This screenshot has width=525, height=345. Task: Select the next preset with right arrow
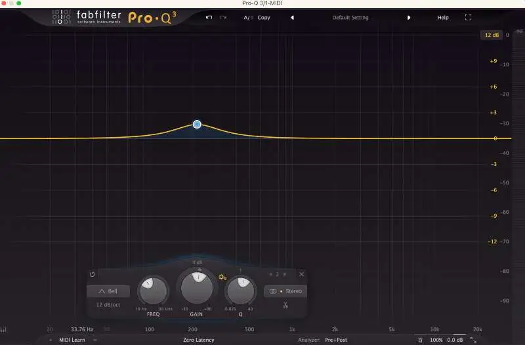coord(409,18)
